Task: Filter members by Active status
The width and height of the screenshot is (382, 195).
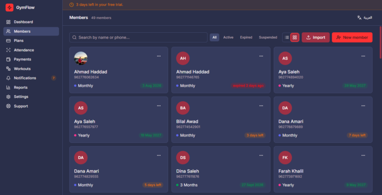Action: point(228,37)
